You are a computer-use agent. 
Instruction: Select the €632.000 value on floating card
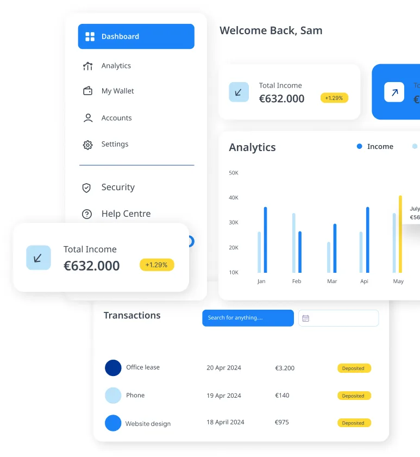(91, 266)
